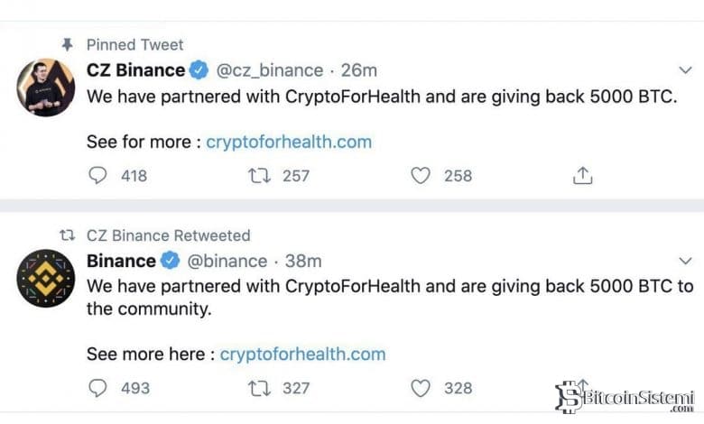
Task: Click the CZ Binance Retweeted label
Action: click(168, 235)
